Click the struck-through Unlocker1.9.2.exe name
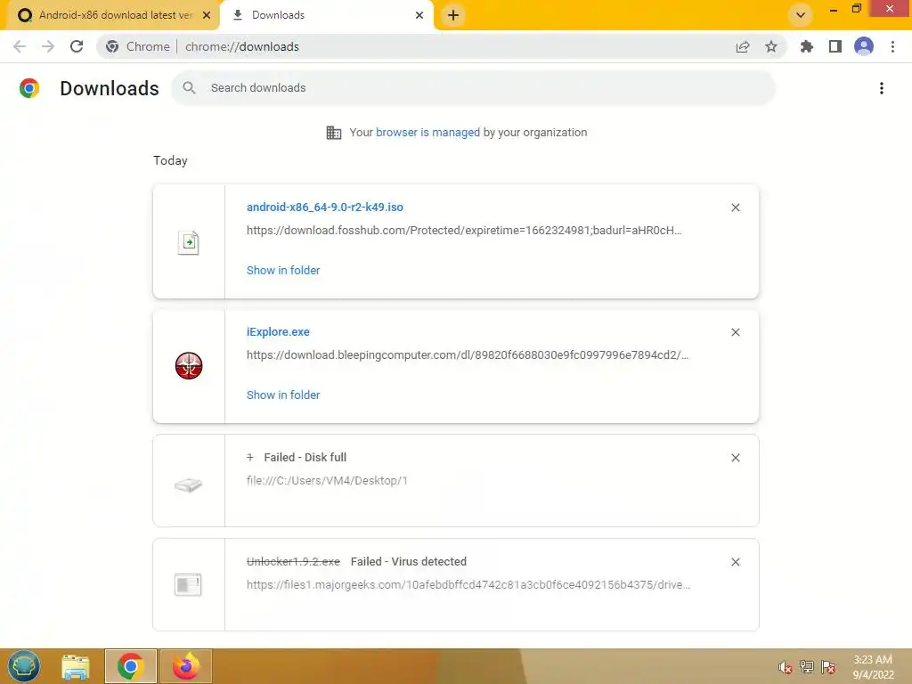912x684 pixels. tap(293, 561)
